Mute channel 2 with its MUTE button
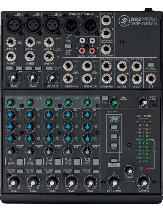The width and height of the screenshot is (163, 212). (39, 162)
